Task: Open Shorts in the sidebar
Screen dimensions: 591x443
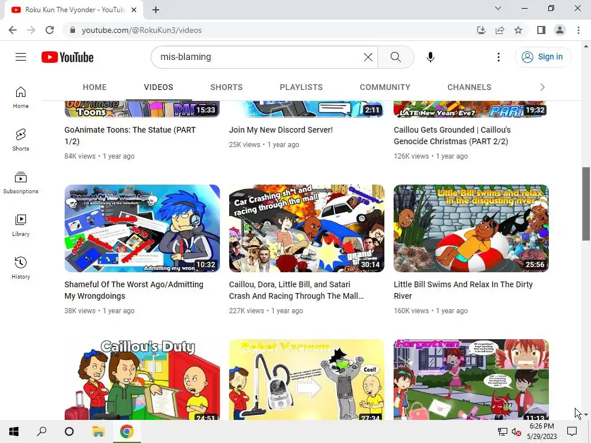Action: 21,140
